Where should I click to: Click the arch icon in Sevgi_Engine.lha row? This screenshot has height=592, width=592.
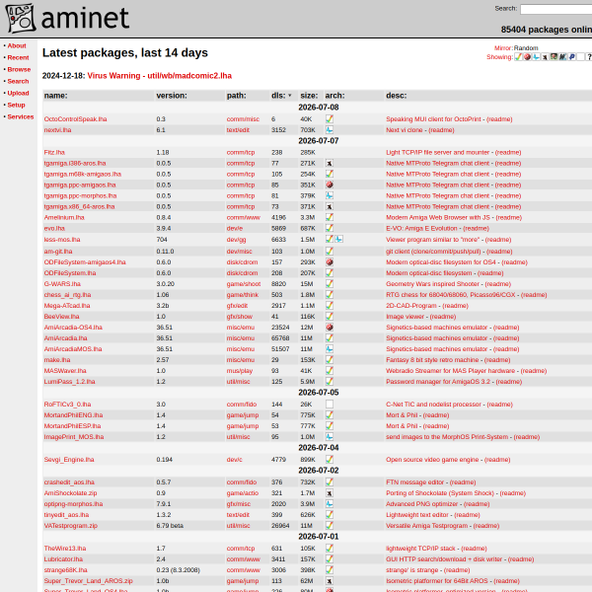pos(330,460)
